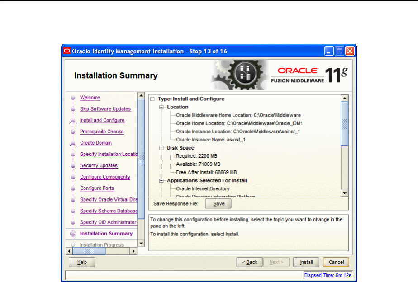The height and width of the screenshot is (282, 418).
Task: Select the Installation Summary step
Action: 106,234
